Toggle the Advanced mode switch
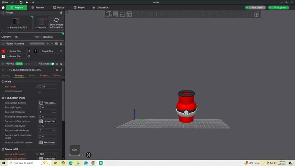This screenshot has width=295, height=166. (x=52, y=64)
